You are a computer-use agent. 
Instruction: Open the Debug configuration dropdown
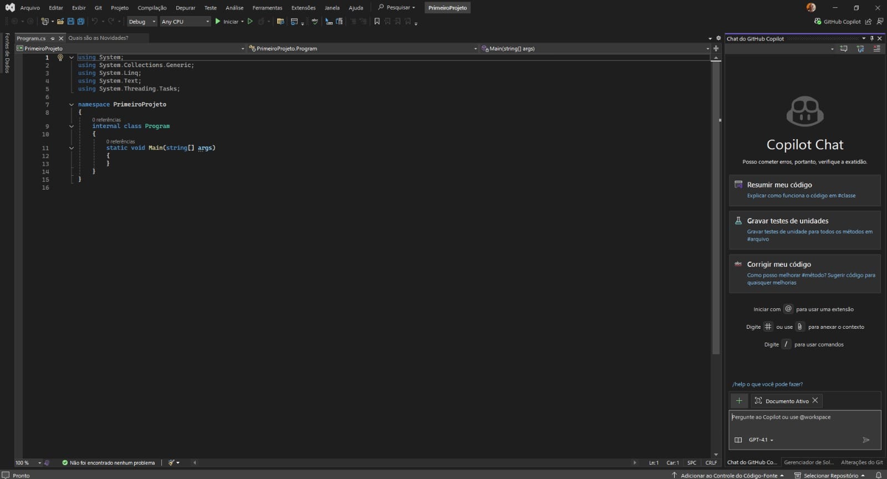point(142,22)
